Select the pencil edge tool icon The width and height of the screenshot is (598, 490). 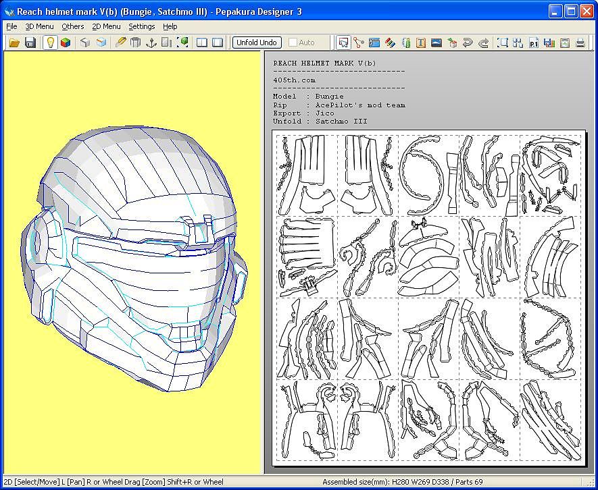pos(120,43)
